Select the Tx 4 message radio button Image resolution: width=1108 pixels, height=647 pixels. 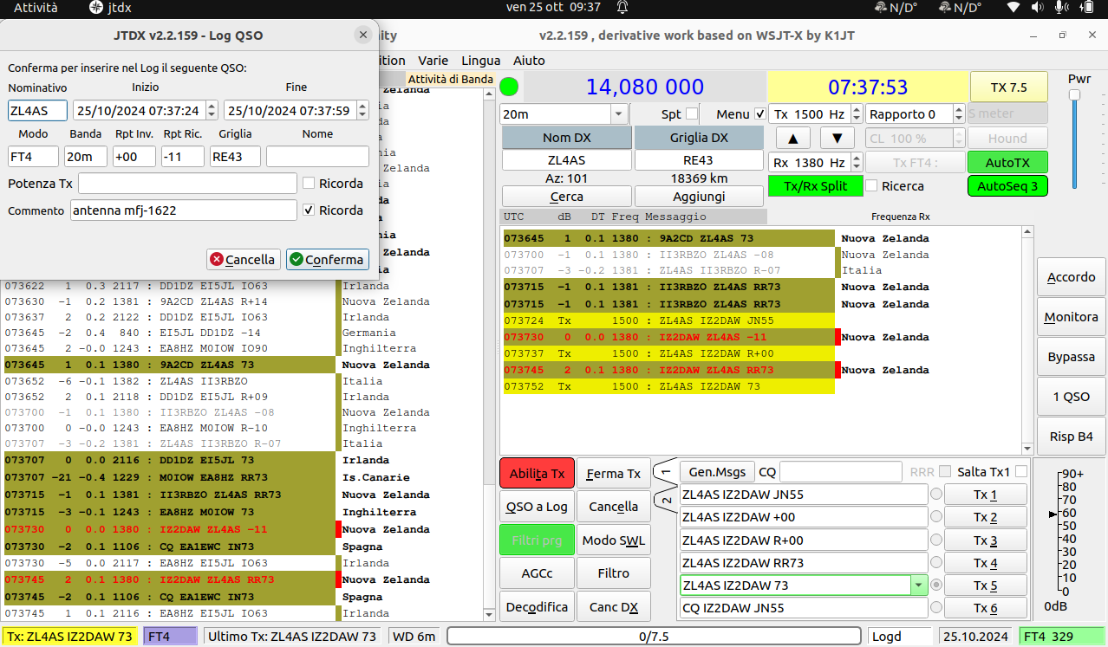coord(936,562)
